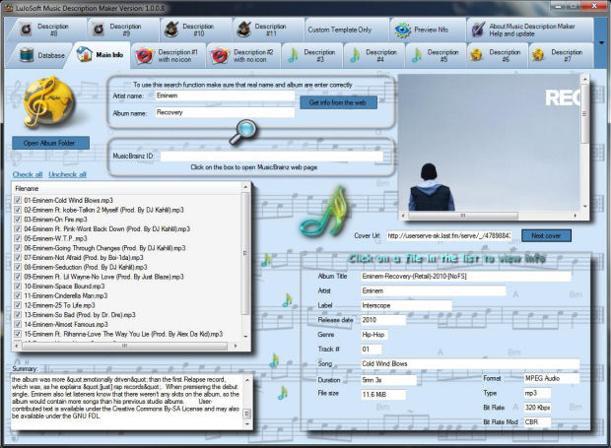Click the icon on Description #10 tab
The width and height of the screenshot is (611, 448).
[x=171, y=30]
